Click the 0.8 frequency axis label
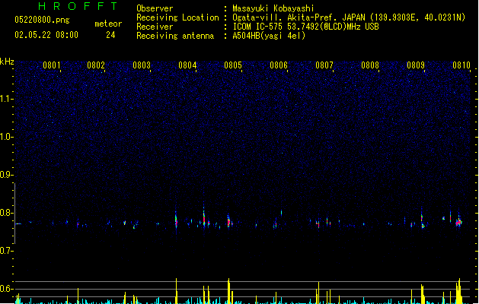This screenshot has height=304, width=479. (x=7, y=213)
